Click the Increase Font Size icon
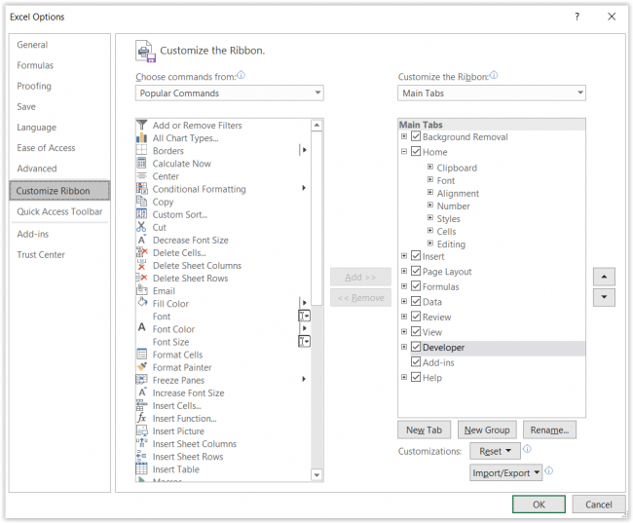633x523 pixels. 142,392
